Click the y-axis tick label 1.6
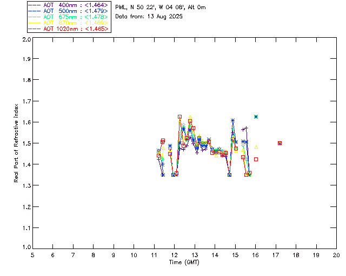 pyautogui.click(x=26, y=122)
